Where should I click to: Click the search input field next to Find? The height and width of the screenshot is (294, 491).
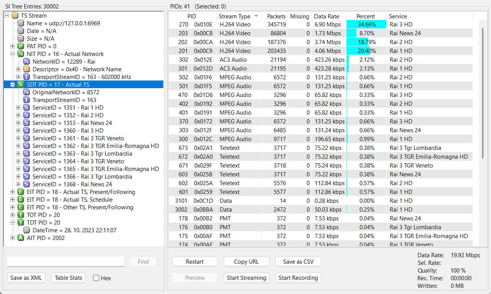pyautogui.click(x=66, y=262)
